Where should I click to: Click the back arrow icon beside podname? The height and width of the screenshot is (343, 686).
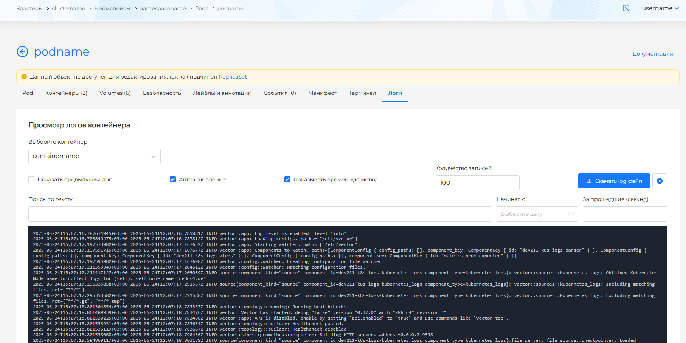click(x=23, y=51)
